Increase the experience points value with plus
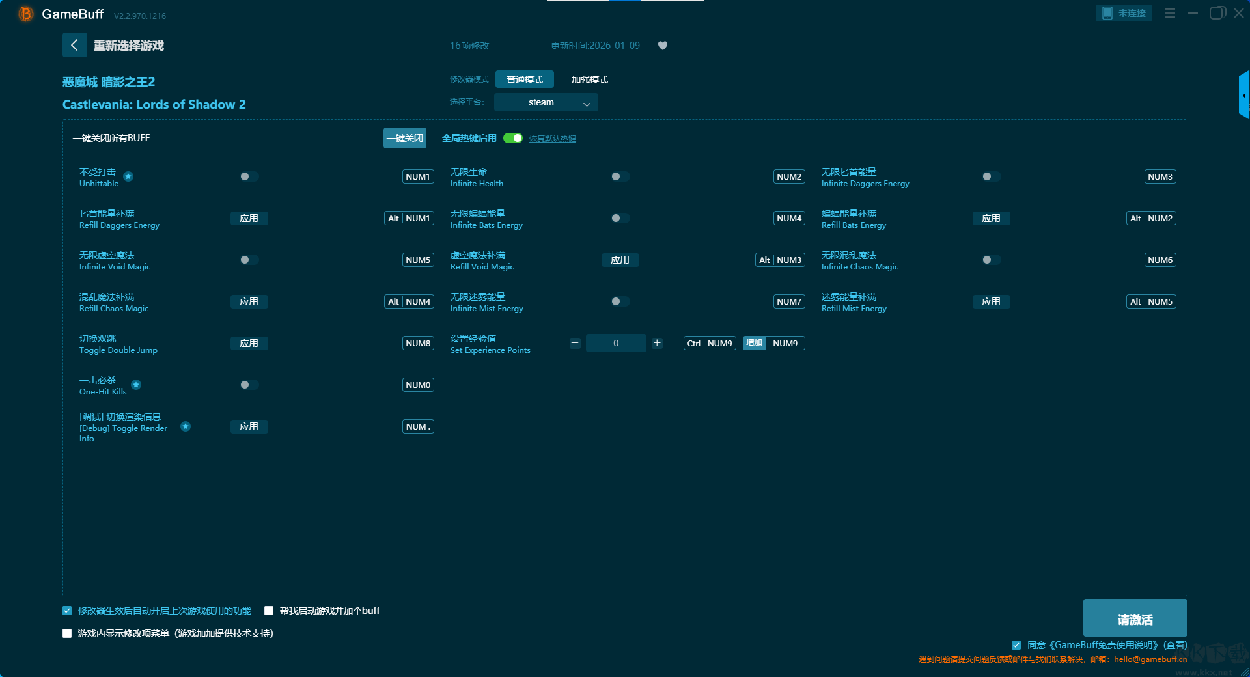The height and width of the screenshot is (677, 1250). [657, 343]
